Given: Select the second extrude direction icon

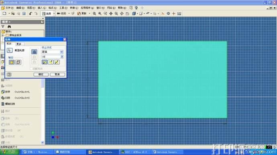Looking at the screenshot, I should pos(51,62).
